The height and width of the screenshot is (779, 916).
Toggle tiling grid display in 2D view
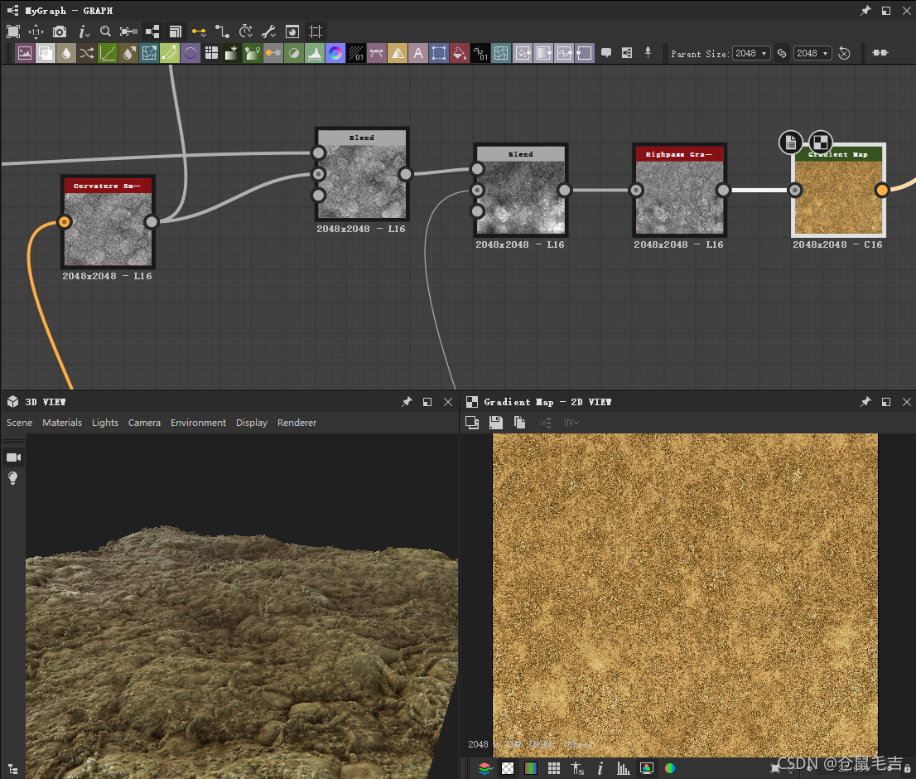pos(554,768)
